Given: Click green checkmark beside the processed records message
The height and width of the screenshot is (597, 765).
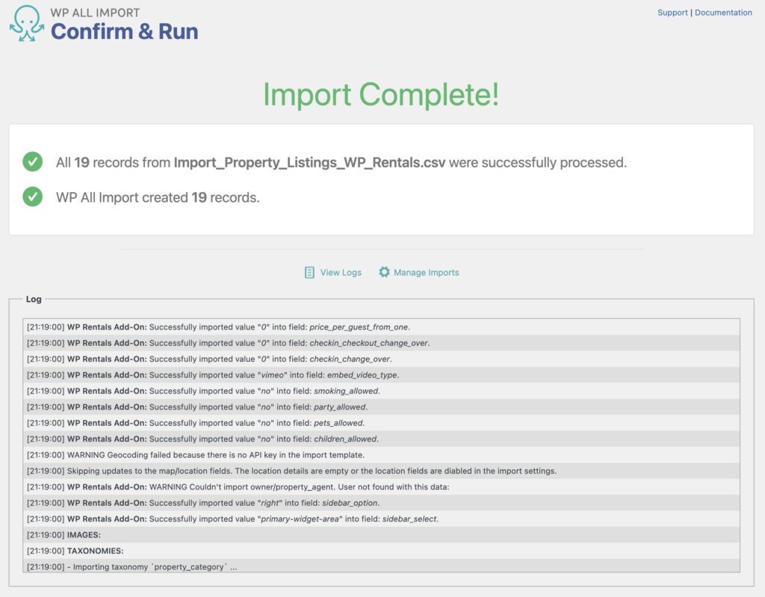Looking at the screenshot, I should point(32,162).
